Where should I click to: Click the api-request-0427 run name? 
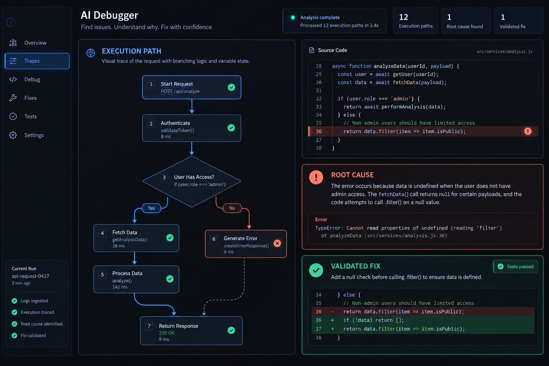(30, 276)
